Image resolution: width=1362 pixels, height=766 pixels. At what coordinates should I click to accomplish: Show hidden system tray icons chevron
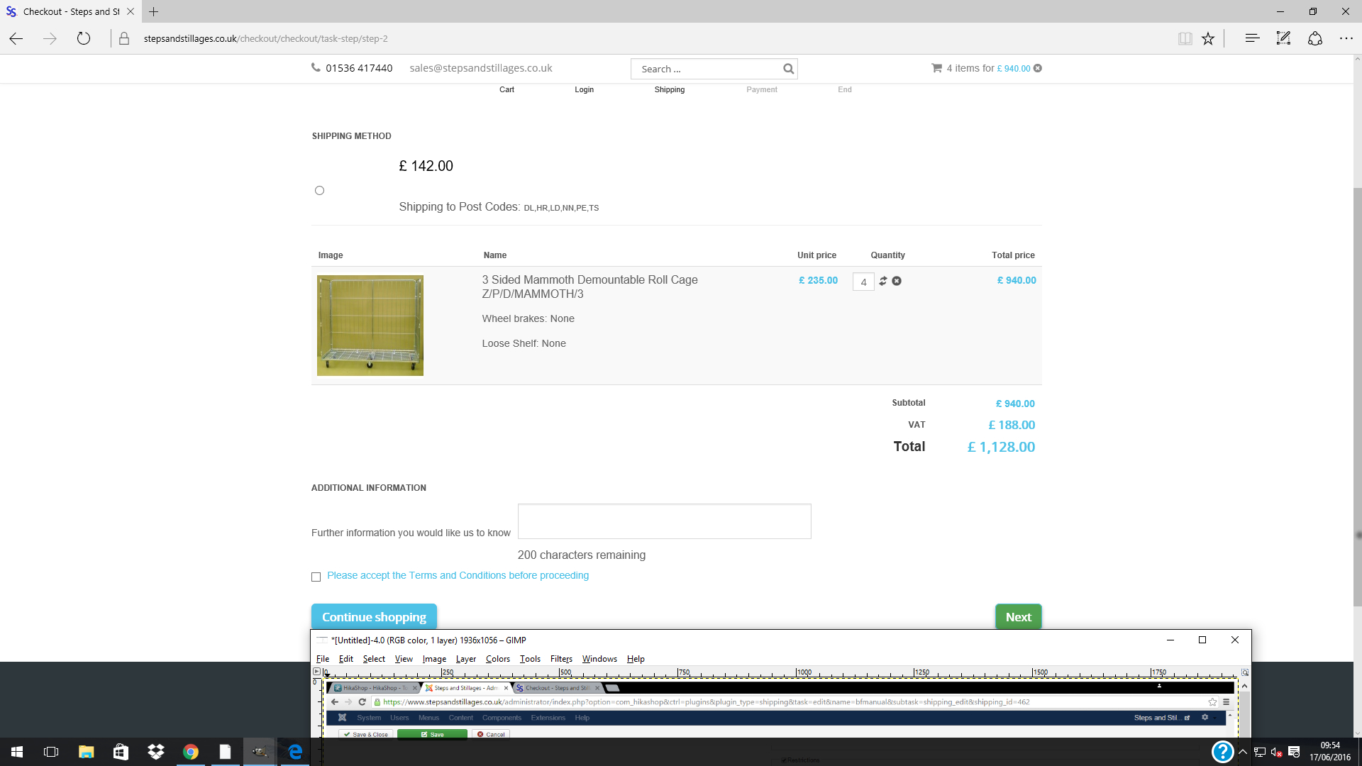(1243, 752)
